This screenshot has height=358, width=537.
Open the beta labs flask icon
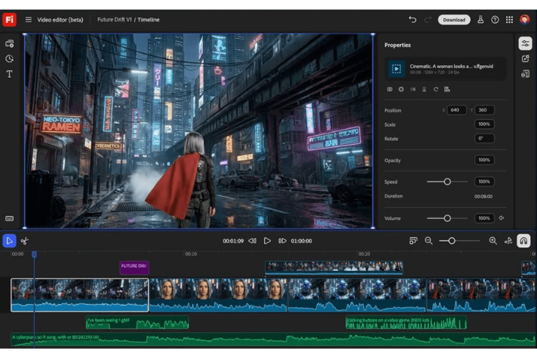coord(480,20)
